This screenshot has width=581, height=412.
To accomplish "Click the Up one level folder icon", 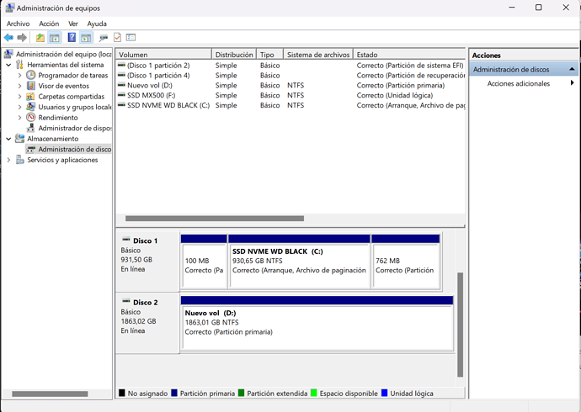I will point(40,37).
